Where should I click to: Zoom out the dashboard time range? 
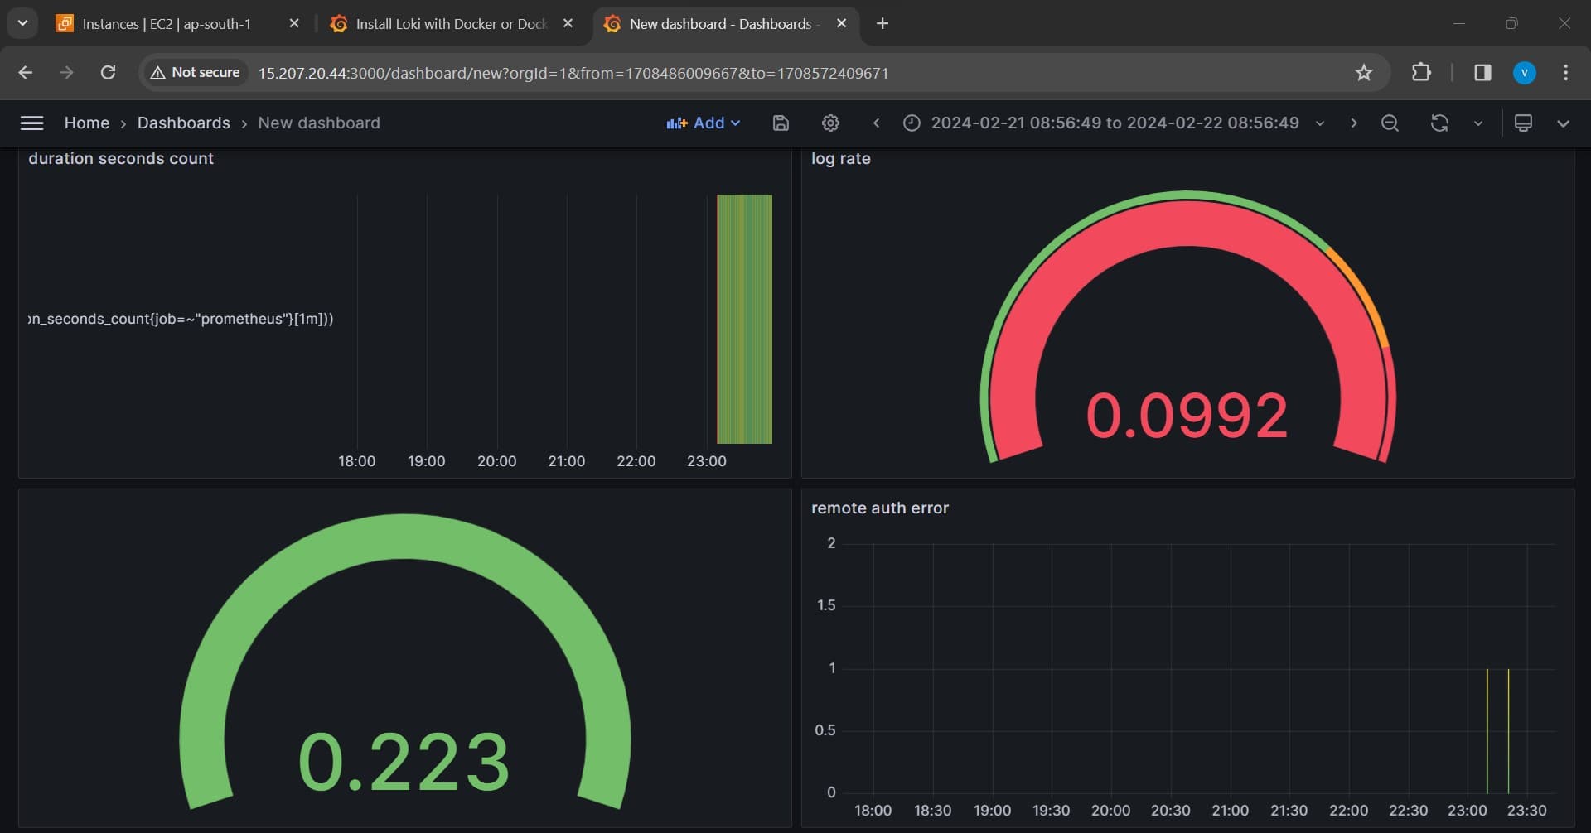[1390, 123]
